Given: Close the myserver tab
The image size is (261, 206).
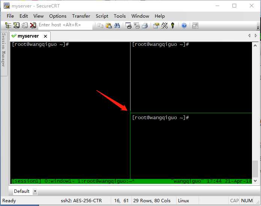Looking at the screenshot, I should [x=45, y=36].
